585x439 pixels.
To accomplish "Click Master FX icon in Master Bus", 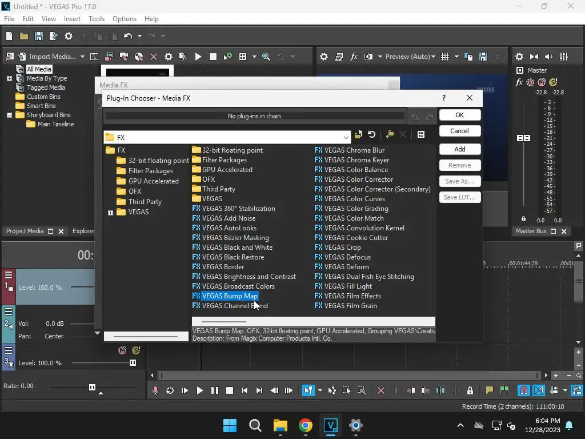I will pyautogui.click(x=519, y=82).
